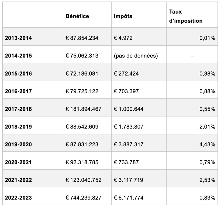Click the € 744.239.827 profit cell
221x207 pixels.
point(83,198)
